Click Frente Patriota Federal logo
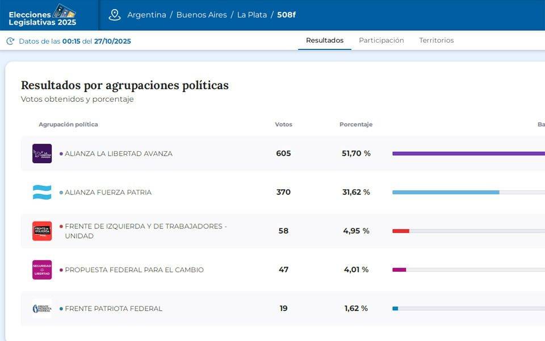 click(x=42, y=309)
